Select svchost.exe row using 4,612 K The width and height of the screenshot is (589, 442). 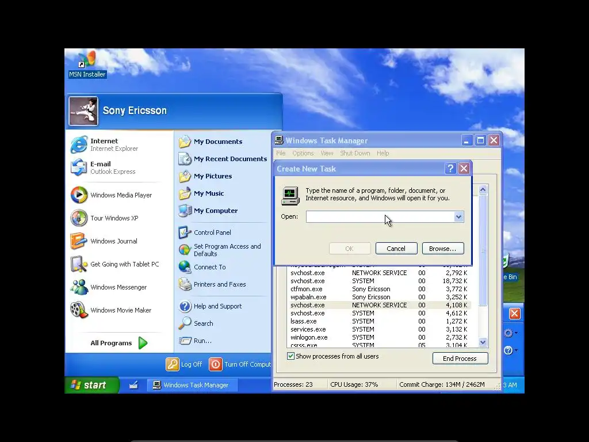(x=378, y=313)
